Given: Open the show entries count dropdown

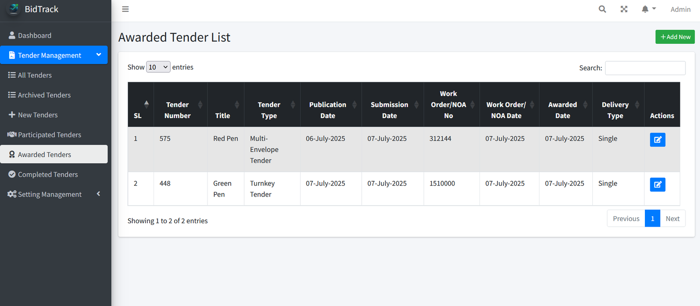Looking at the screenshot, I should point(158,67).
